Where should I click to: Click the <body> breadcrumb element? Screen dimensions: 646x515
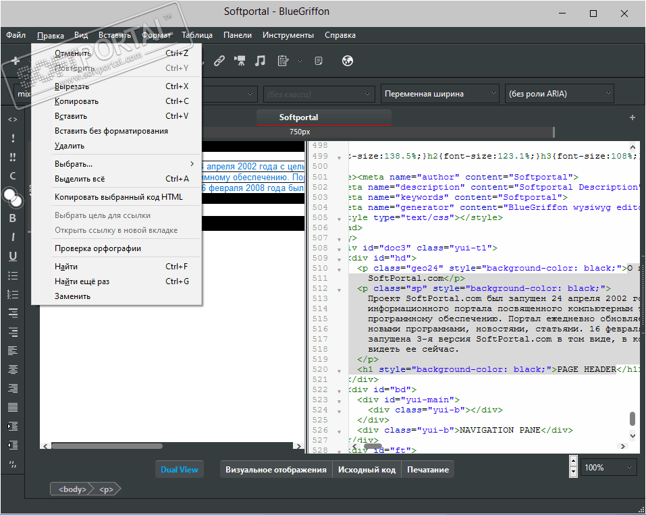pos(72,489)
